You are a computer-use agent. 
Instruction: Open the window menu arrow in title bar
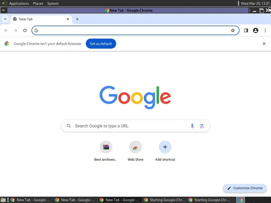pos(3,10)
